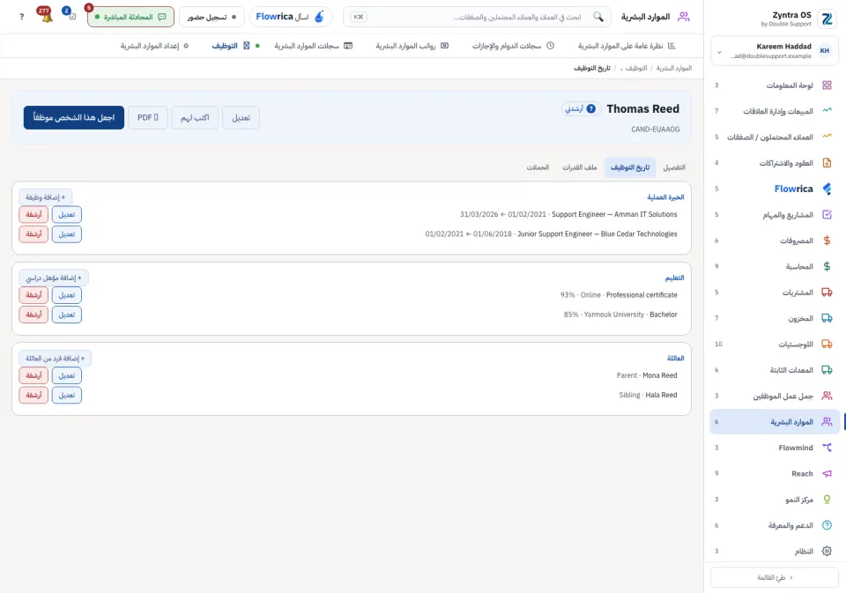Open the notifications bell icon

(x=46, y=16)
